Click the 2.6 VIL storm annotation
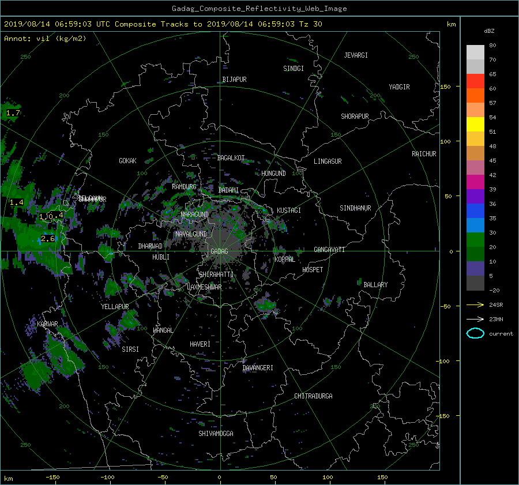This screenshot has height=485, width=519. click(x=48, y=239)
